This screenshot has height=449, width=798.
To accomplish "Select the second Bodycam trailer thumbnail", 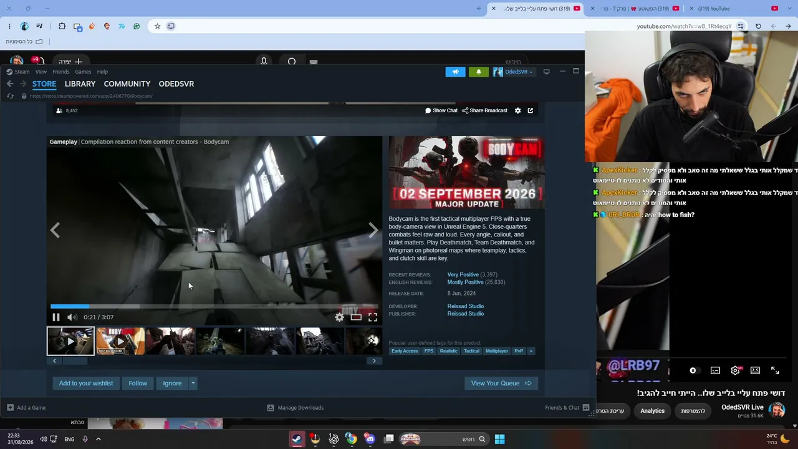I will [x=120, y=341].
